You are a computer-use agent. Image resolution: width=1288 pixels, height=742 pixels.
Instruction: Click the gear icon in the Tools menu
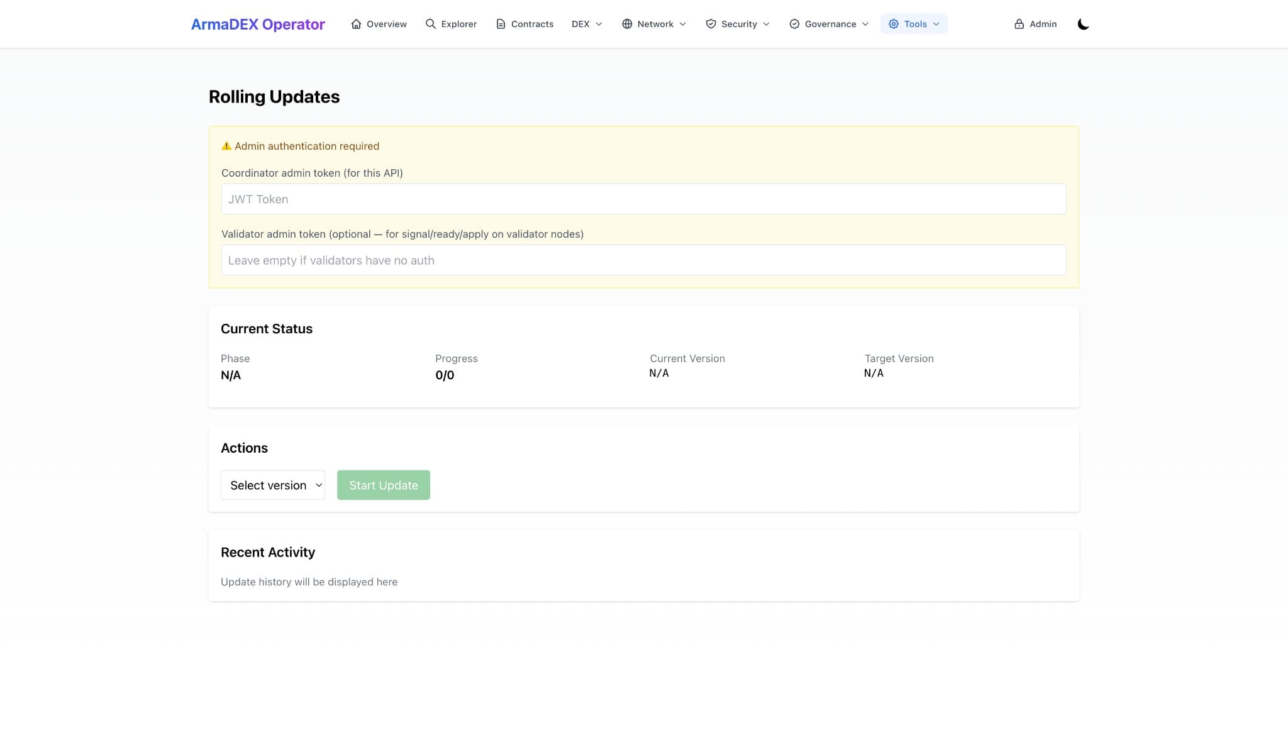[x=892, y=24]
